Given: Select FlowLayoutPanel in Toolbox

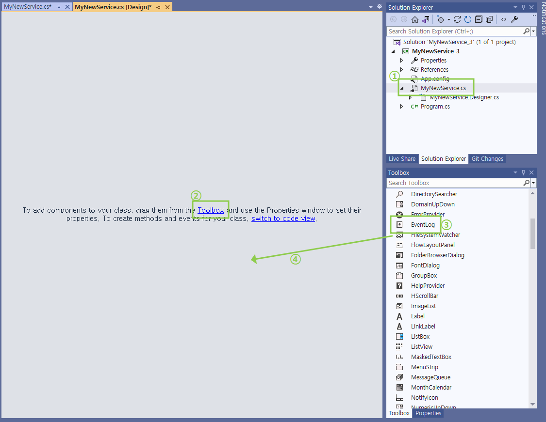Looking at the screenshot, I should [432, 245].
